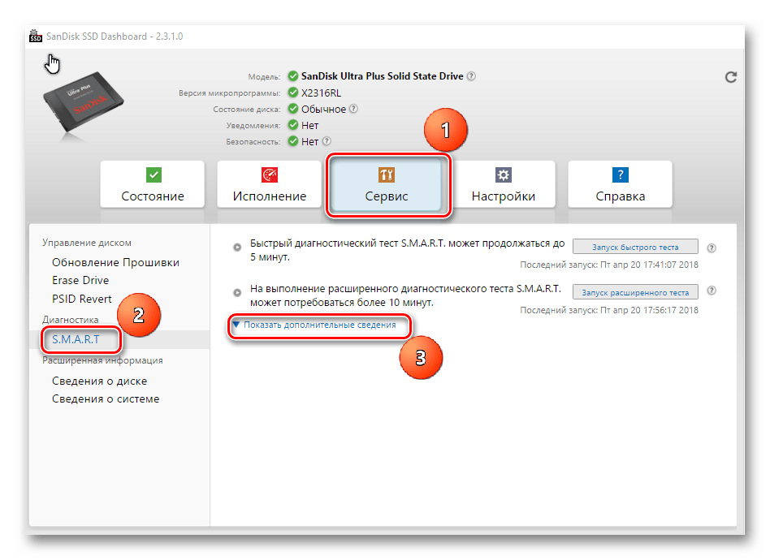Viewport: 770px width, 560px height.
Task: Click green check icon beside Обычное
Action: pyautogui.click(x=293, y=109)
